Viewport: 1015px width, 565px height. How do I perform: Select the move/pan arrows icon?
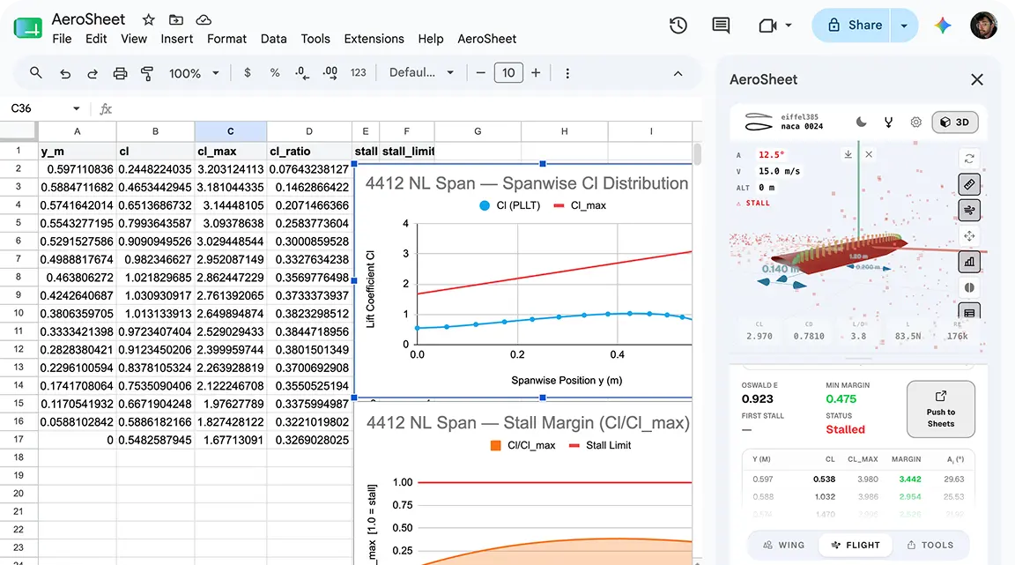point(969,236)
